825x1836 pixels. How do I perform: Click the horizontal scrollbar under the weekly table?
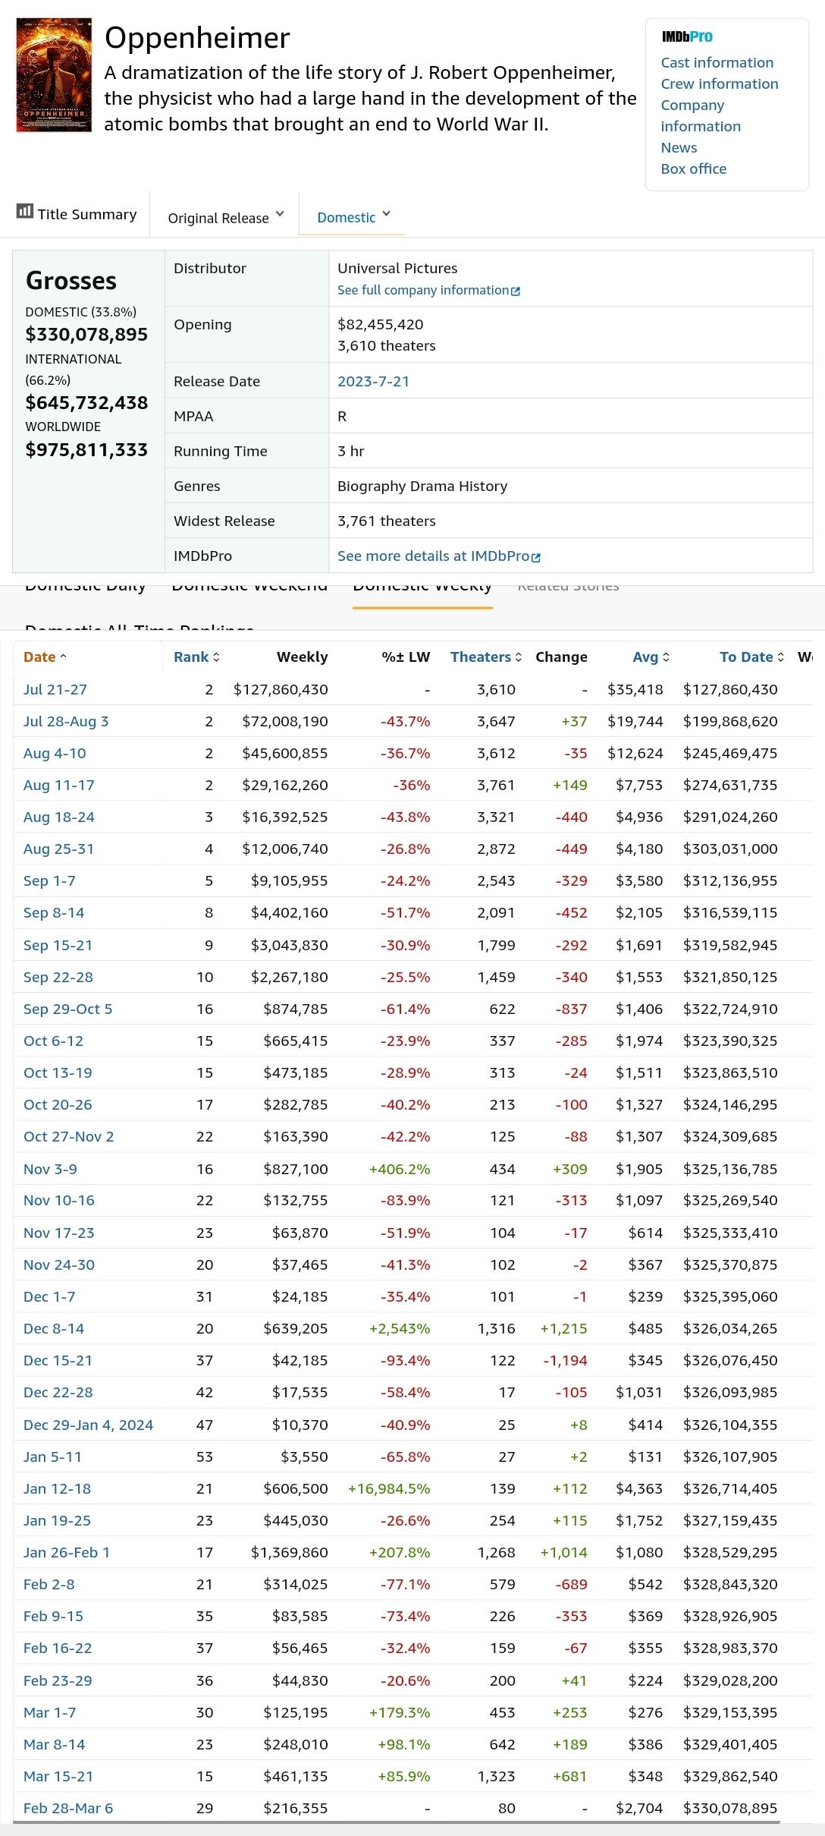point(396,1822)
